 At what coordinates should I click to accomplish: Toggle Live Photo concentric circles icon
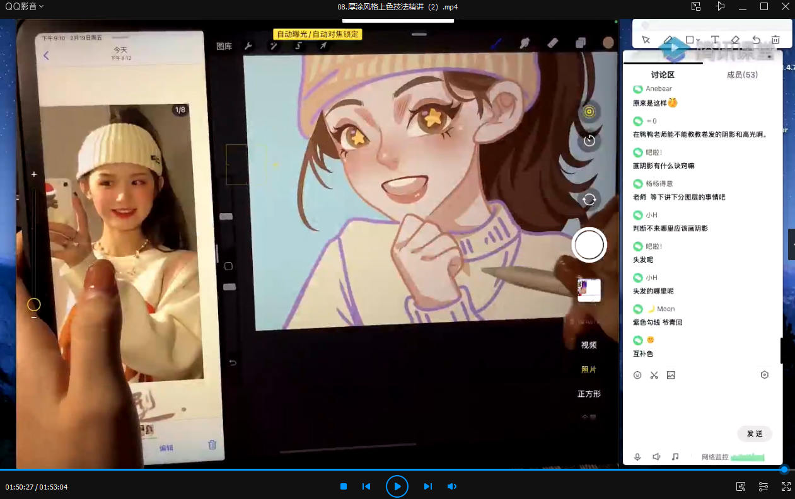(589, 112)
